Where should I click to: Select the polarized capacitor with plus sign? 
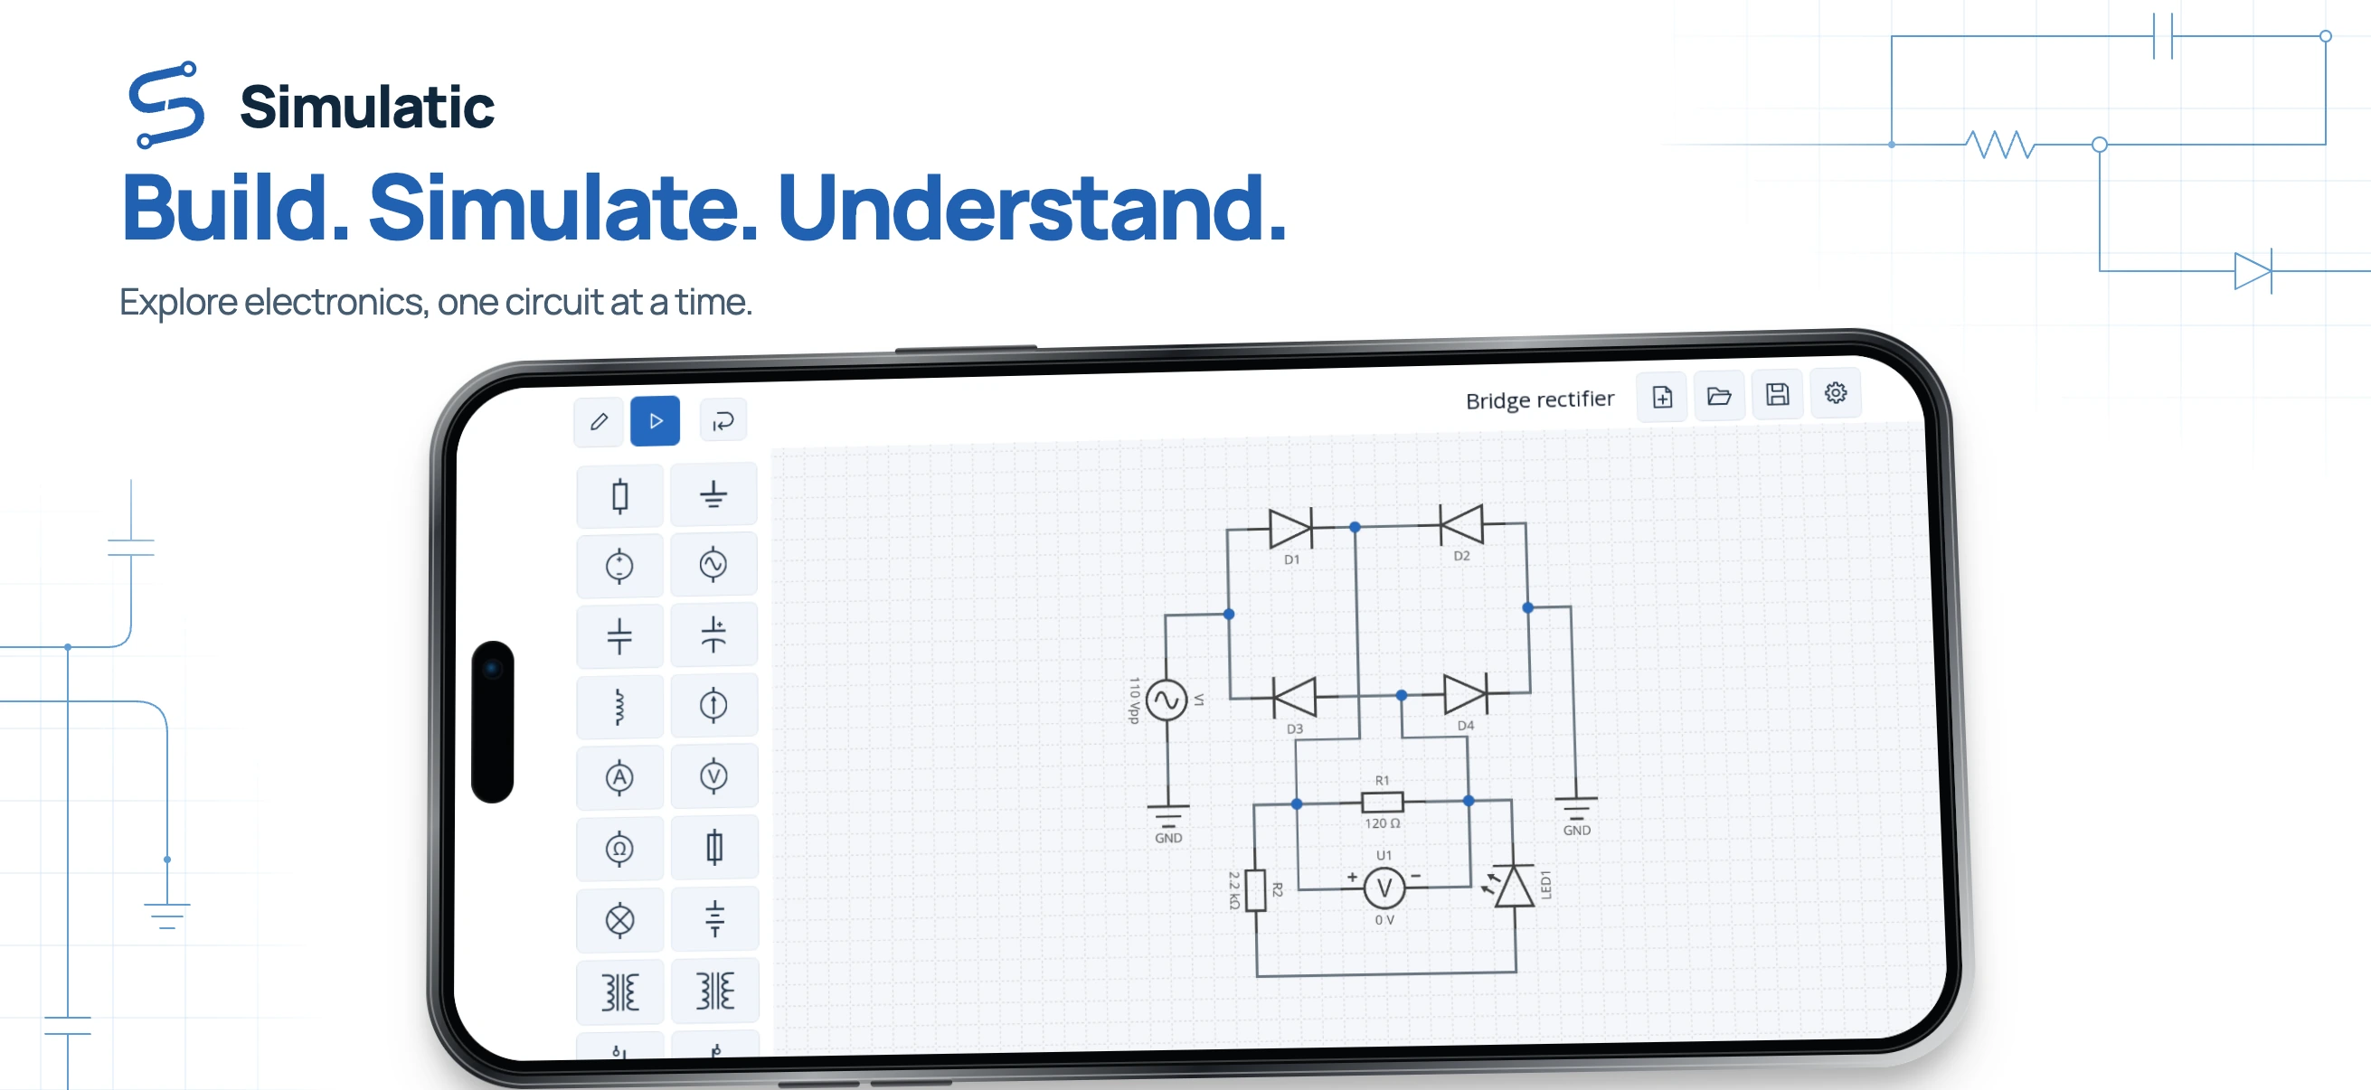tap(713, 634)
